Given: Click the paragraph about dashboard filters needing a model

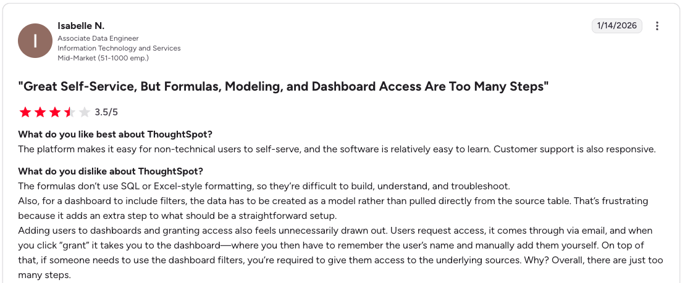Looking at the screenshot, I should [x=334, y=208].
